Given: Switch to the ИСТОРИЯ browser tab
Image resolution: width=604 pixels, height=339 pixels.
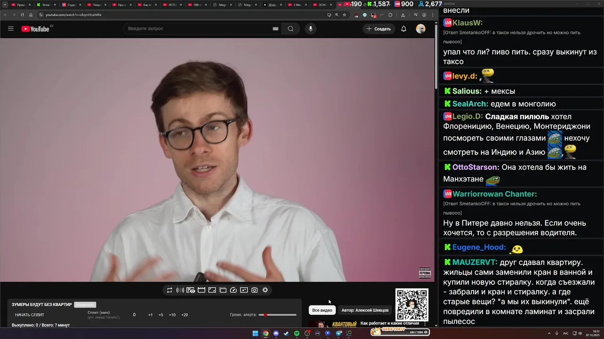Looking at the screenshot, I should tap(174, 5).
